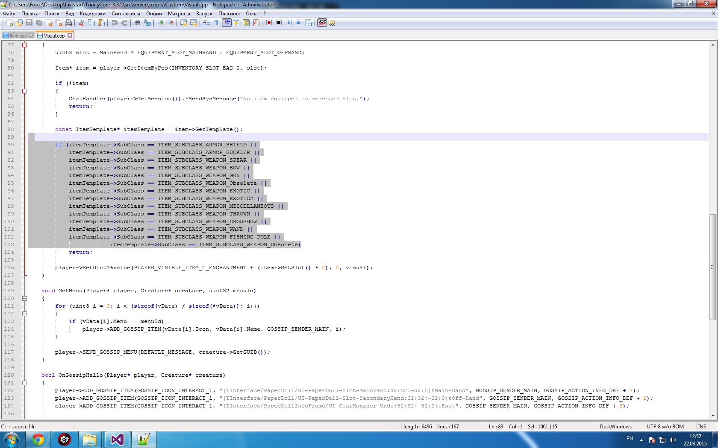Viewport: 718px width, 448px height.
Task: Open the Плагины menu
Action: tap(229, 14)
